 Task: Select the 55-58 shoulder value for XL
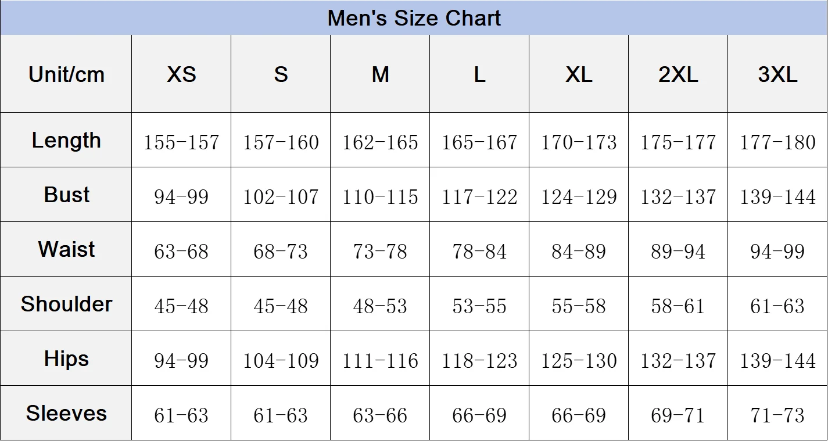[x=579, y=306]
